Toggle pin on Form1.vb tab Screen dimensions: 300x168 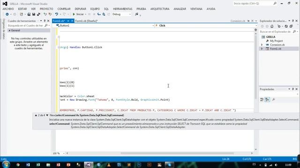tap(68, 21)
